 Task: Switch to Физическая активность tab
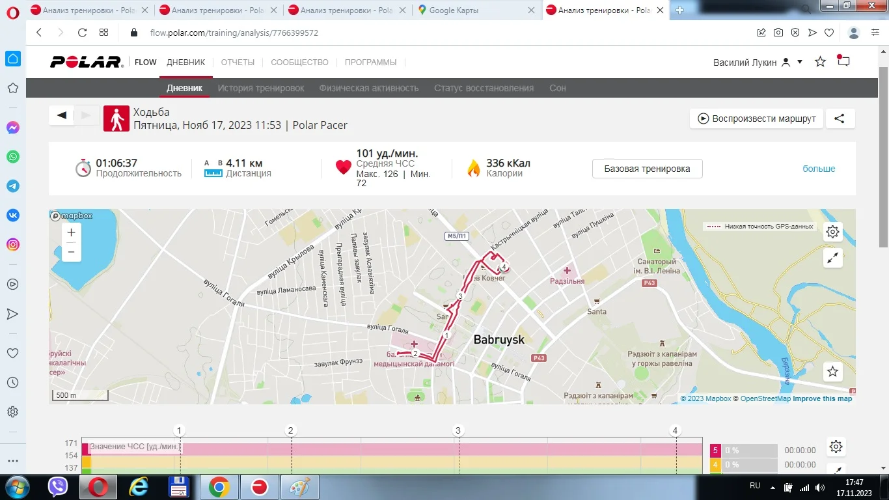pos(369,88)
